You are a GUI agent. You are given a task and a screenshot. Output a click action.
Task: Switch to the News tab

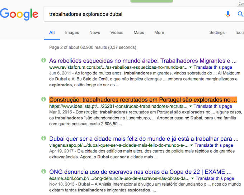coord(95,32)
